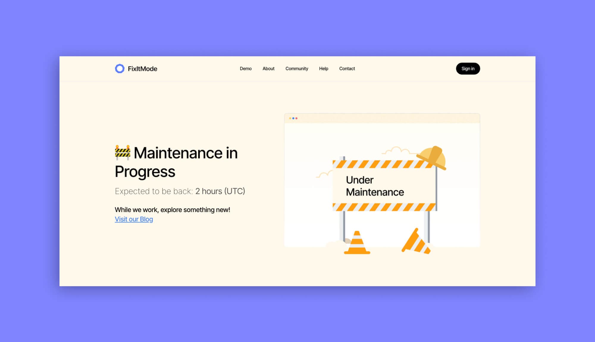Click the FixItMode wordmark text
The image size is (595, 342).
[143, 69]
